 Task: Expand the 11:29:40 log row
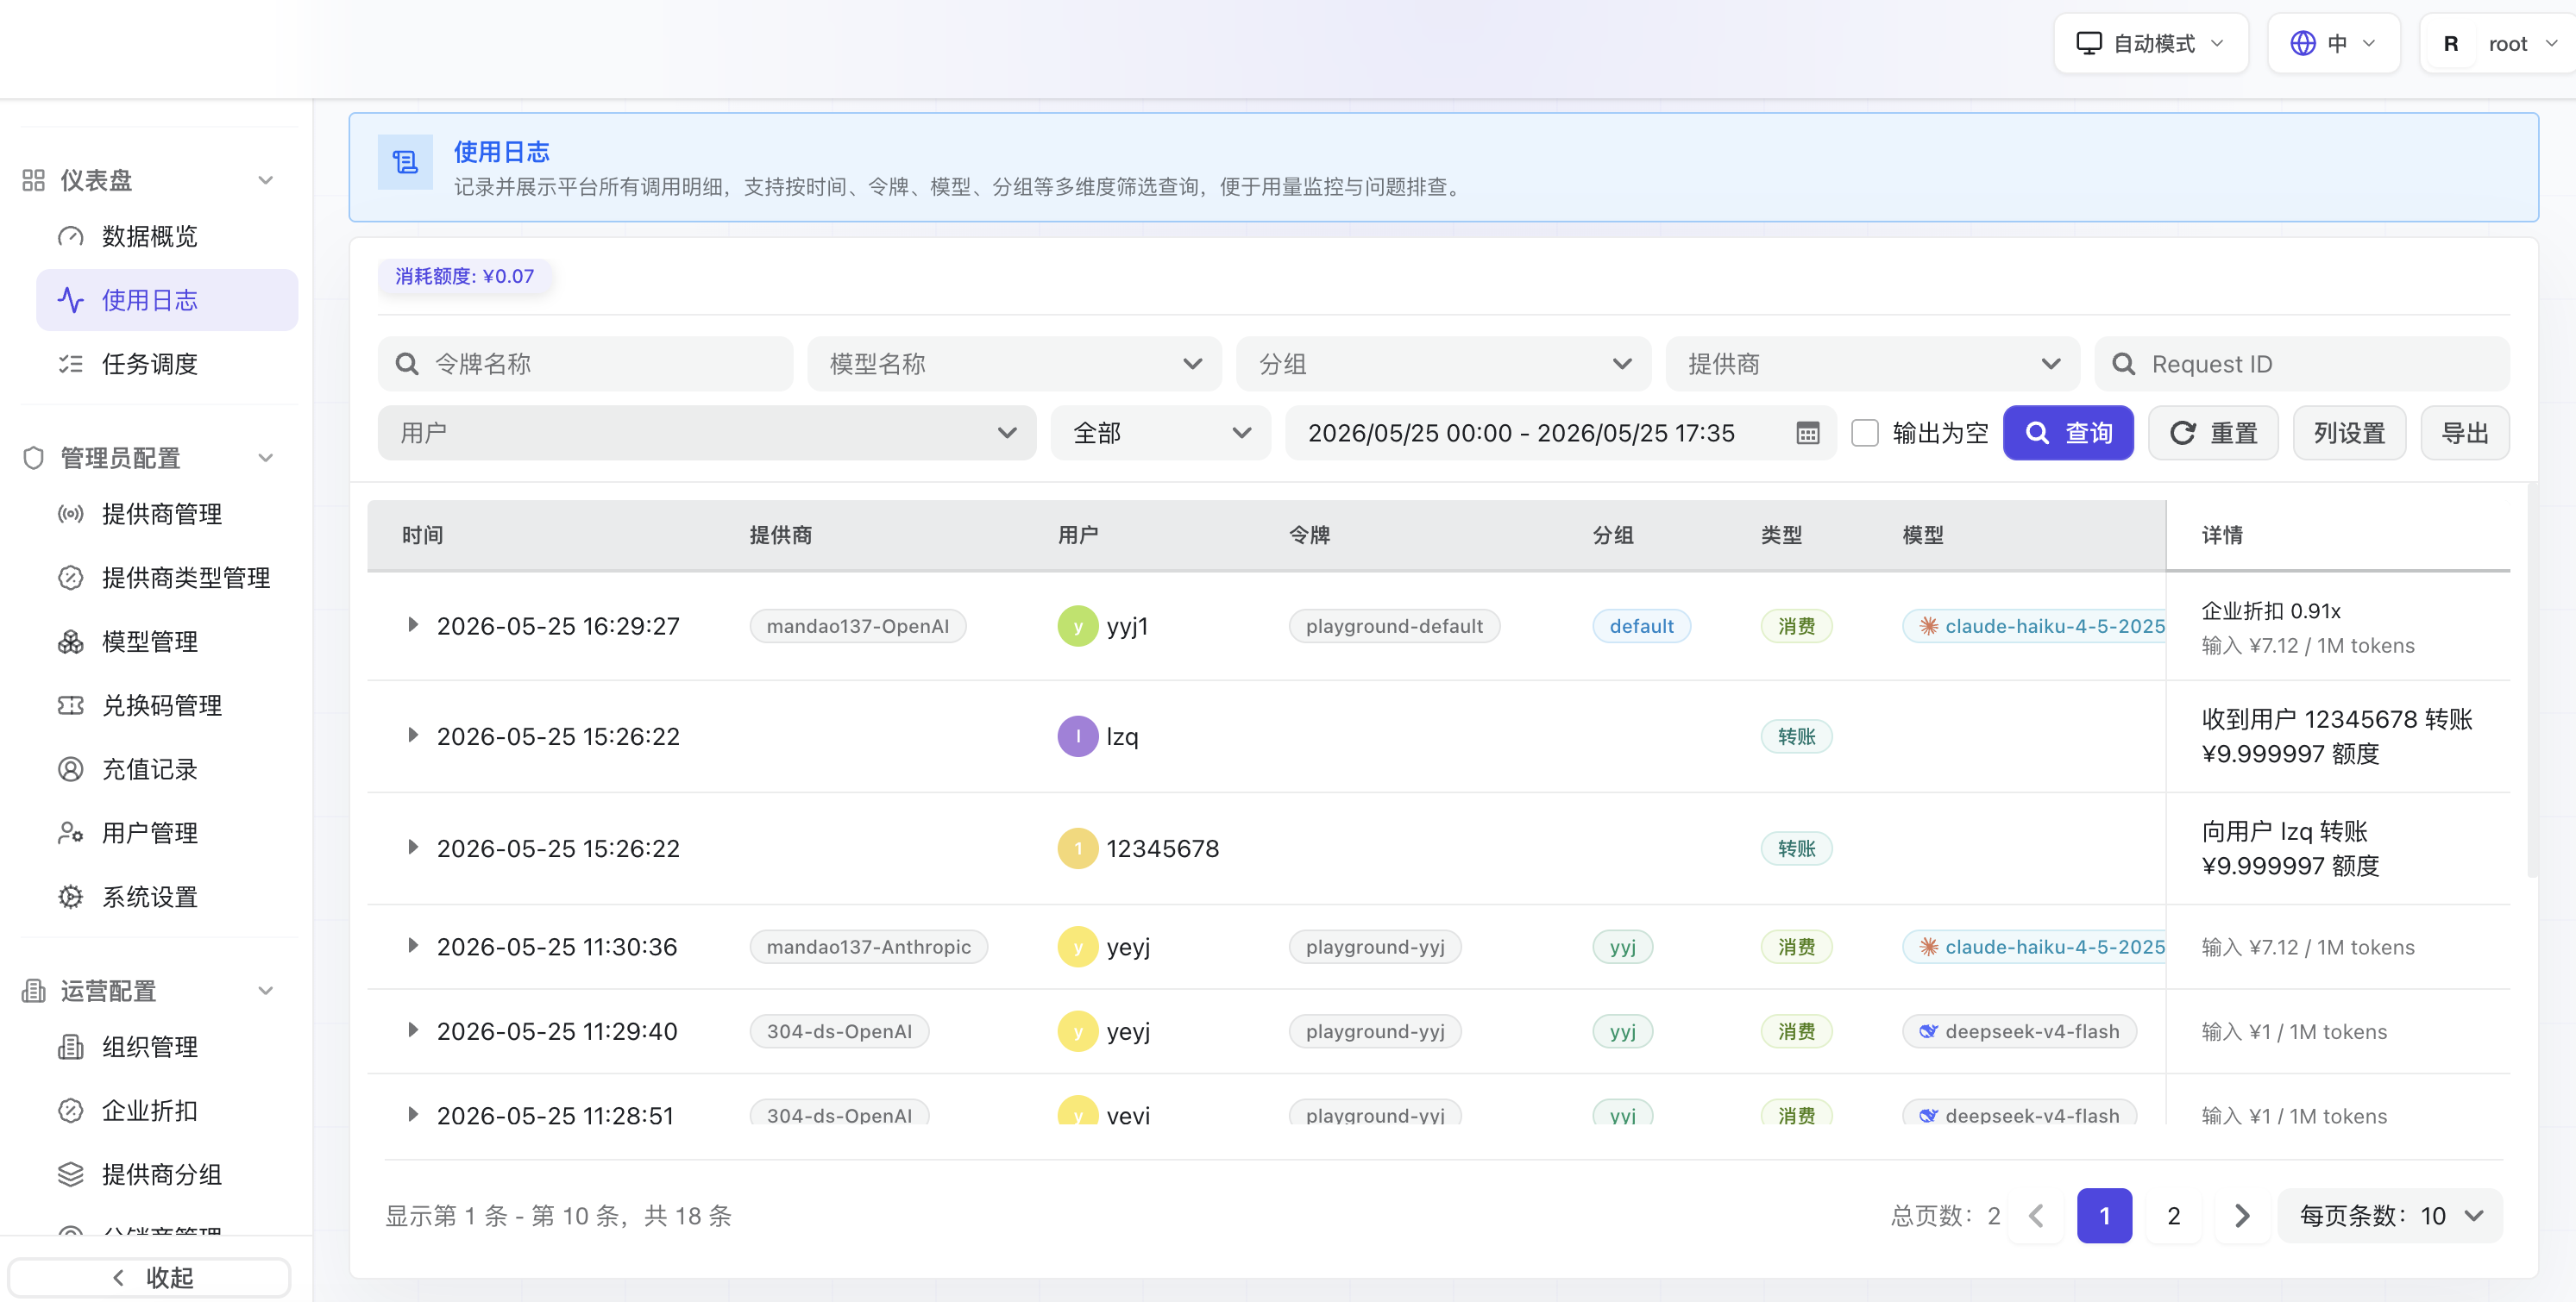[x=412, y=1030]
